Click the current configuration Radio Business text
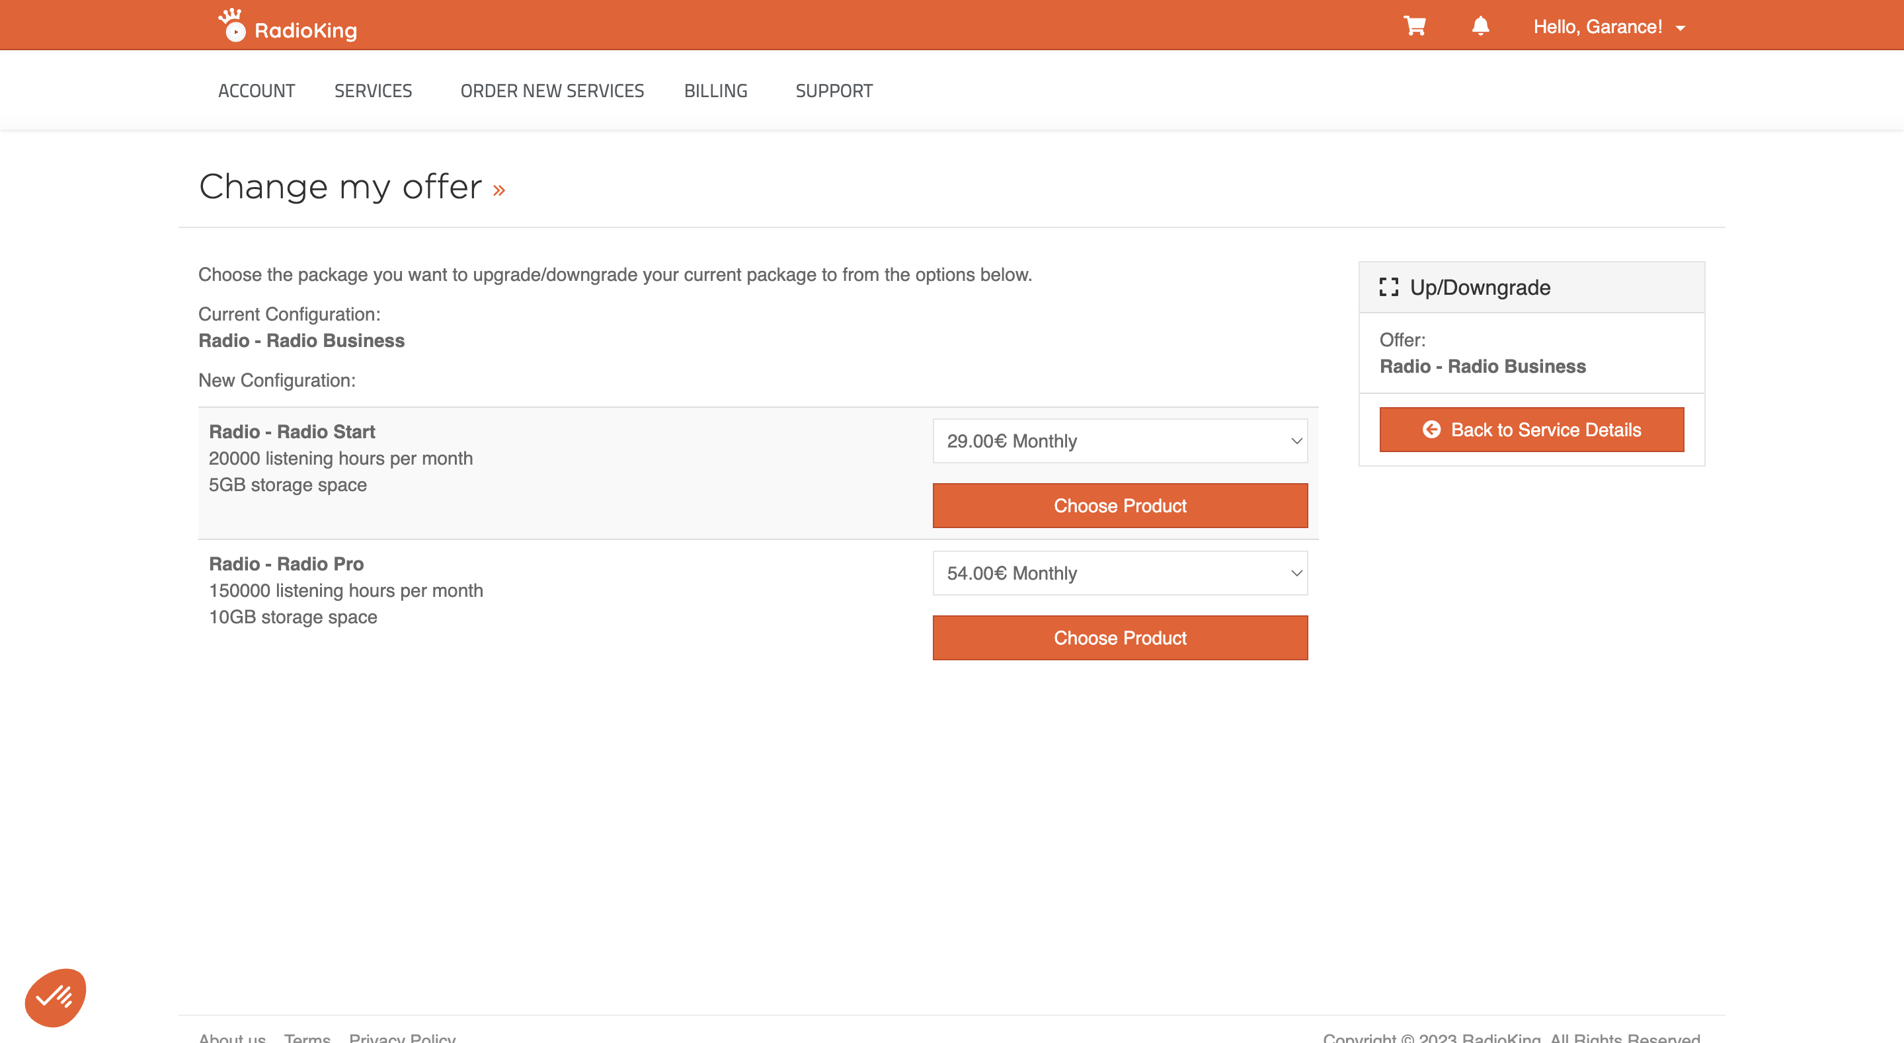Screen dimensions: 1904x1043 [301, 341]
